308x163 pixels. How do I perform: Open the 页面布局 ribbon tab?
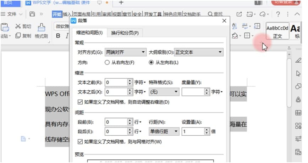tap(82, 14)
